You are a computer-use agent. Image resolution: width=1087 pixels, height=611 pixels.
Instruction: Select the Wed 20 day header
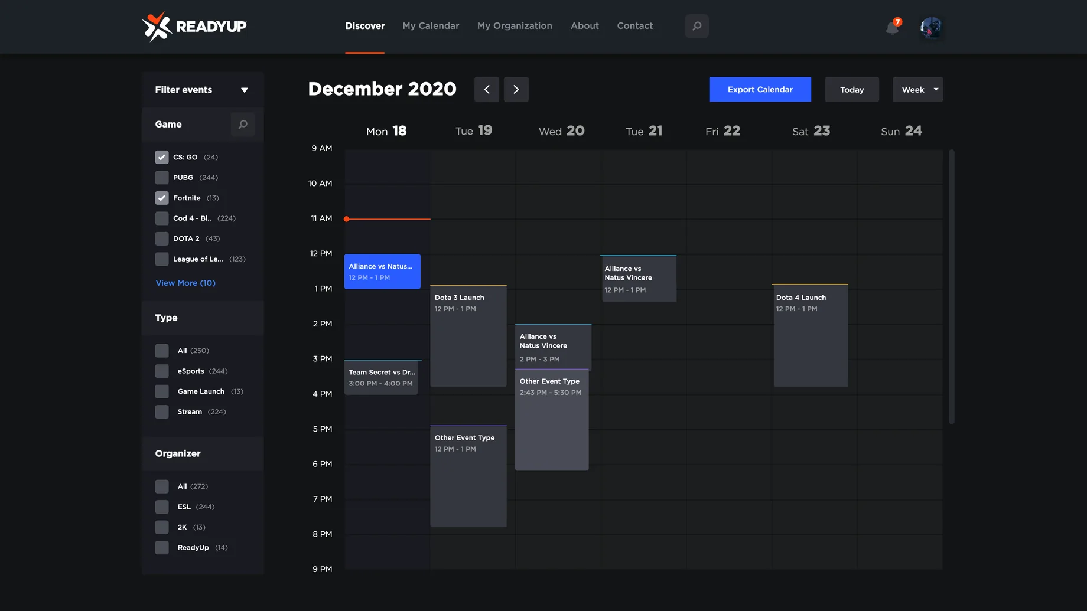coord(561,131)
